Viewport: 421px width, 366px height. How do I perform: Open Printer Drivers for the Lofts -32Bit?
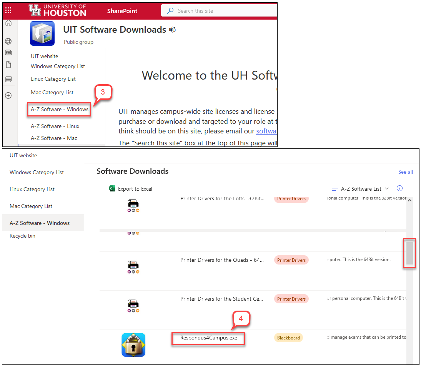click(x=222, y=199)
